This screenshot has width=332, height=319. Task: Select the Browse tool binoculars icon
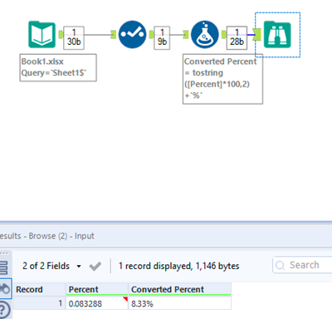click(x=277, y=35)
